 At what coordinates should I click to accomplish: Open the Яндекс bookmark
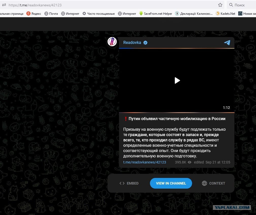tap(34, 13)
